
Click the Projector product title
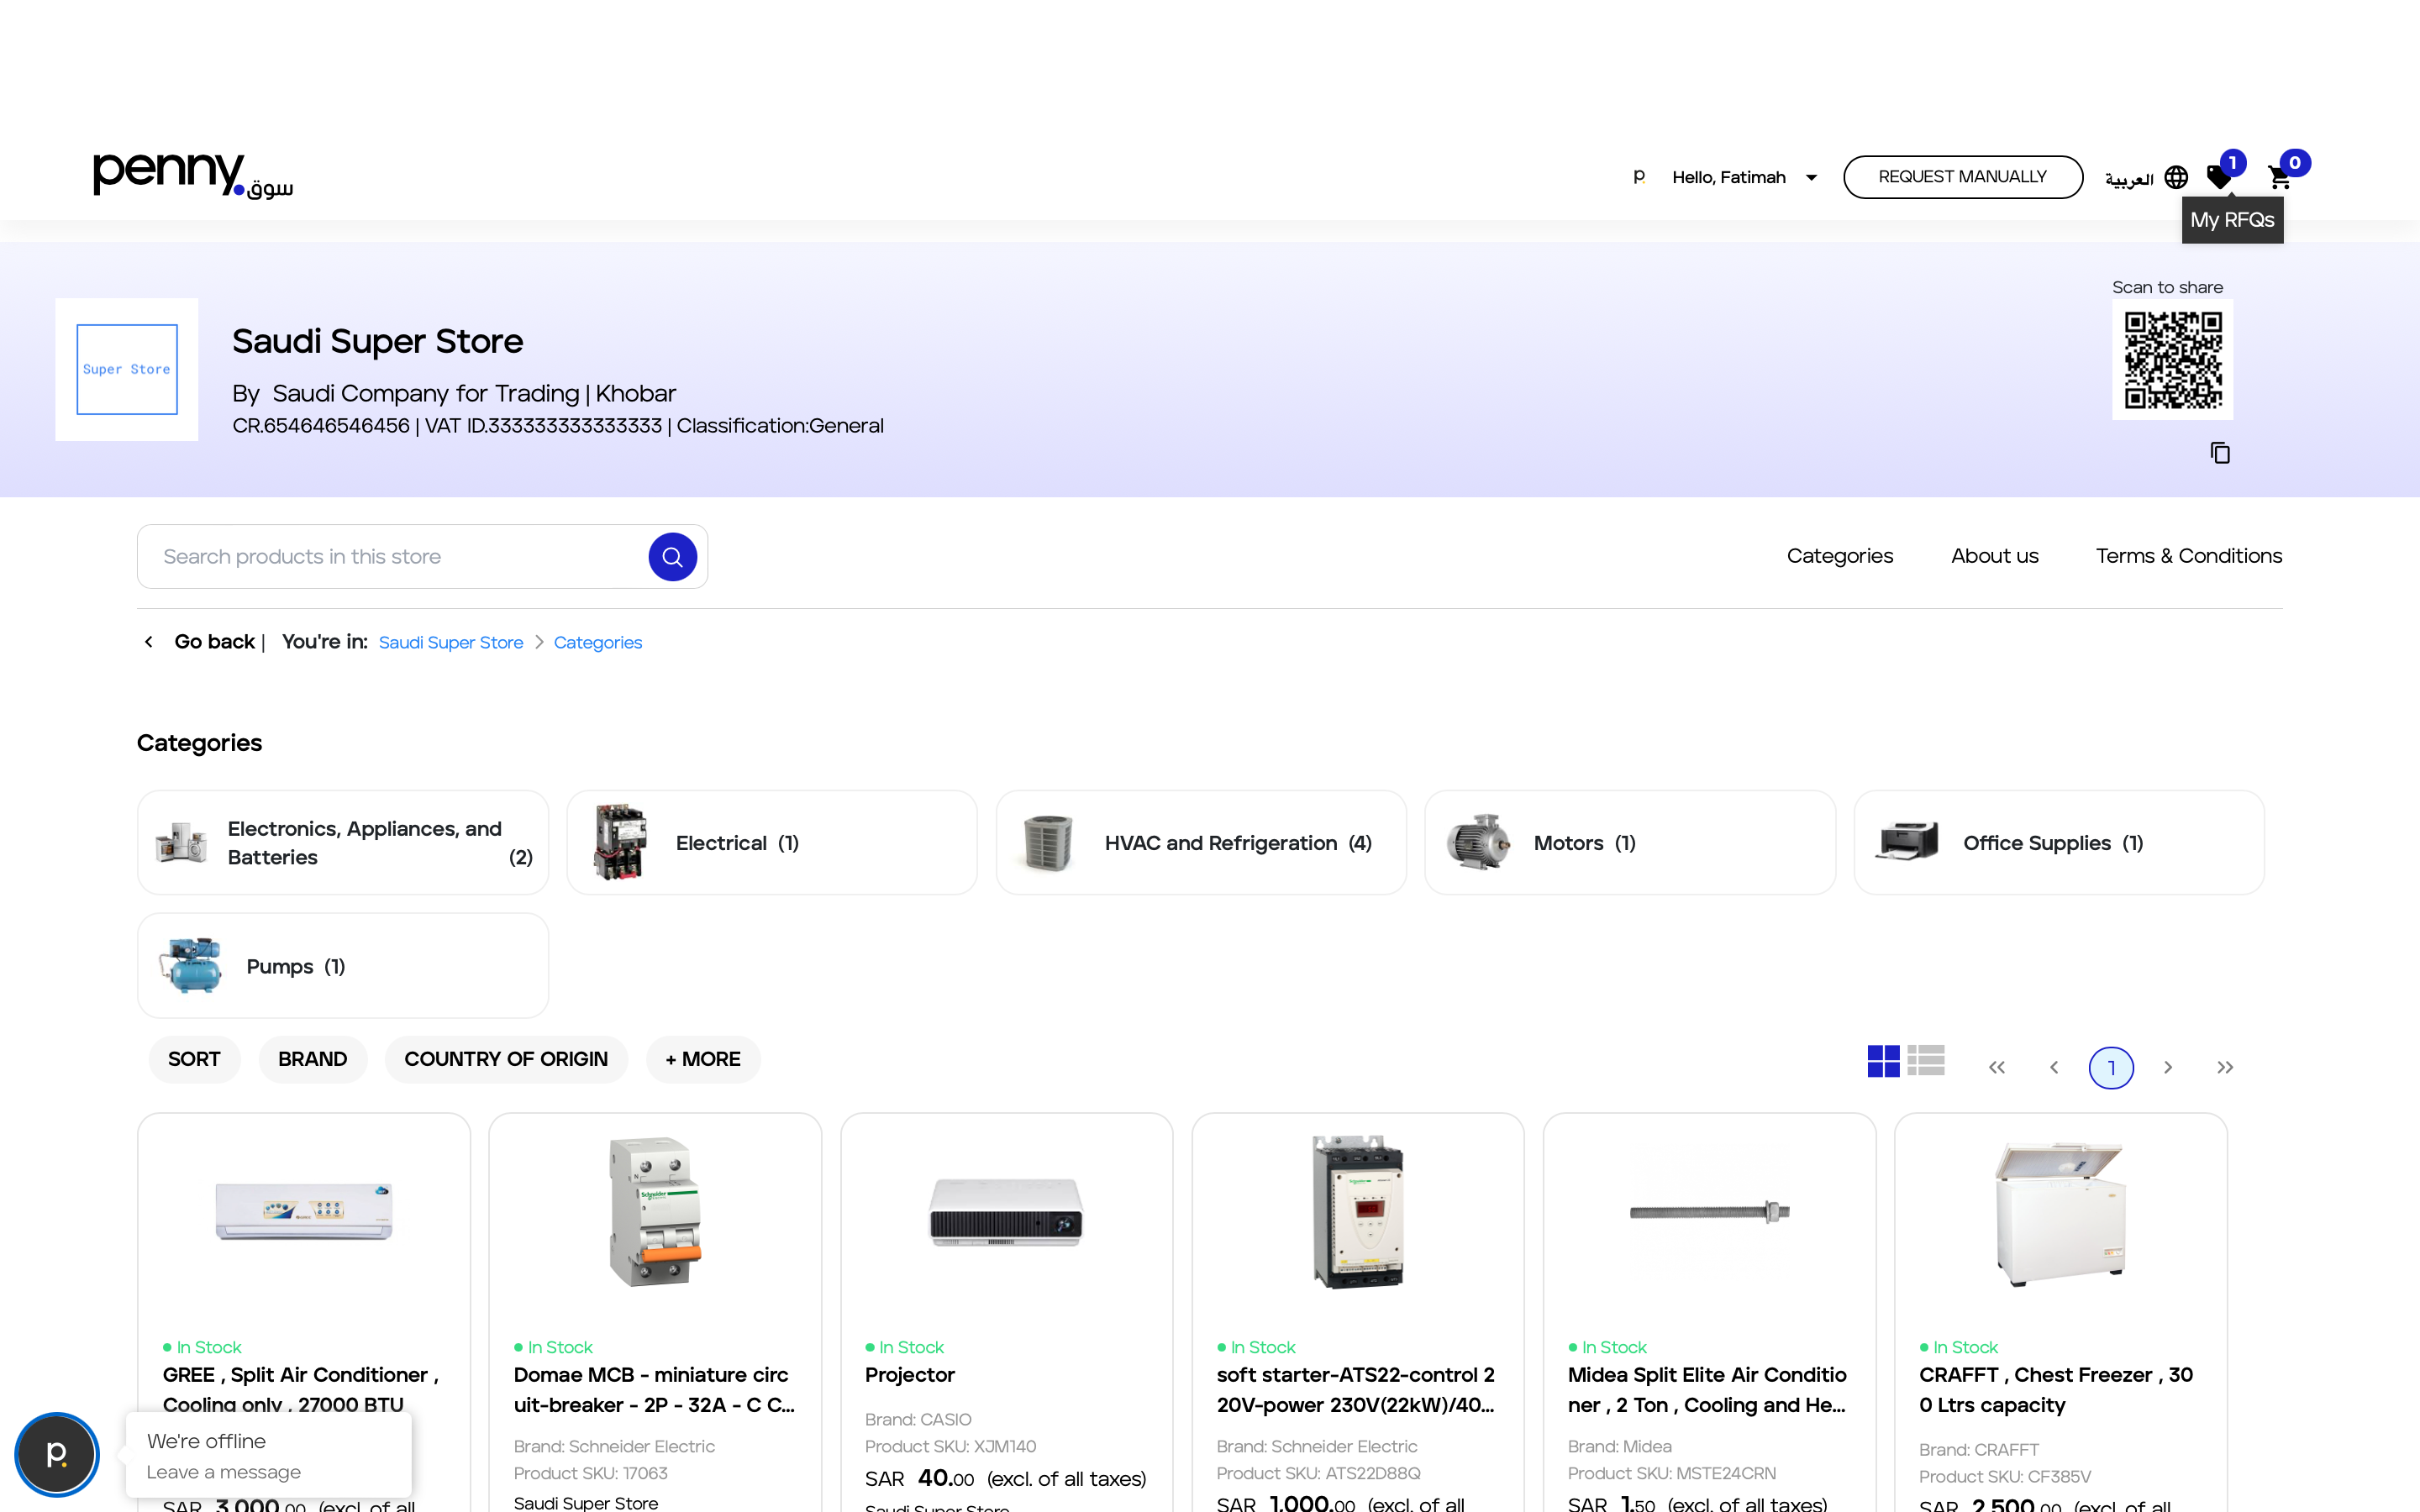[910, 1375]
